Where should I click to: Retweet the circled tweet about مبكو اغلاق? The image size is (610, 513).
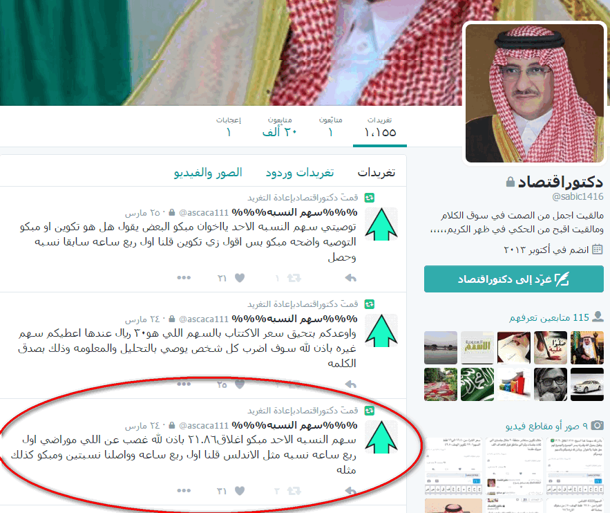pos(294,491)
